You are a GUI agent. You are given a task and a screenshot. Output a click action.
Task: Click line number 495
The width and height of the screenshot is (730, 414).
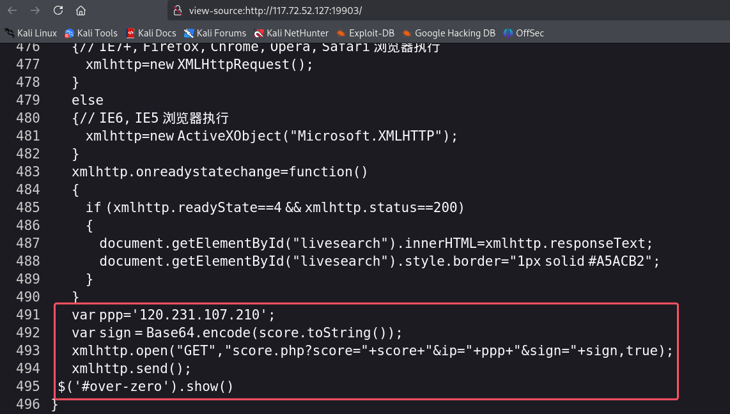click(x=28, y=387)
